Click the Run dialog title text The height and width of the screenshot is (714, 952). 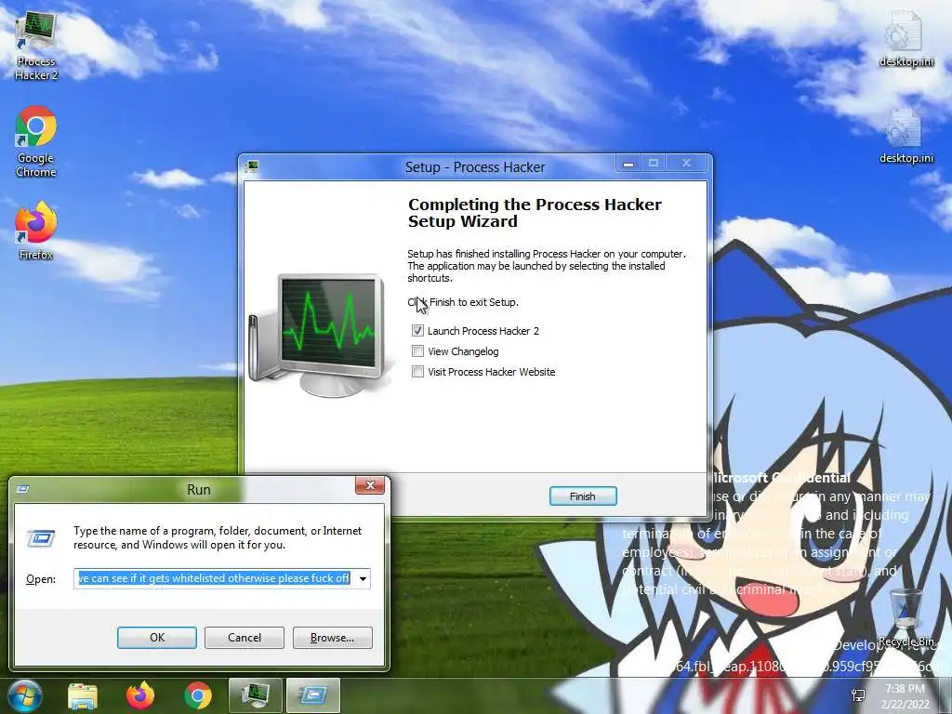(199, 489)
